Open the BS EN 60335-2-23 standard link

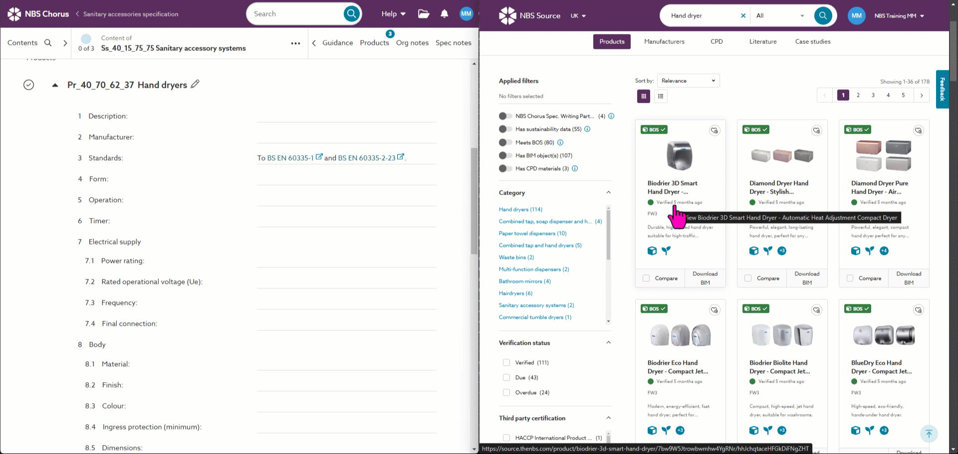pos(371,158)
